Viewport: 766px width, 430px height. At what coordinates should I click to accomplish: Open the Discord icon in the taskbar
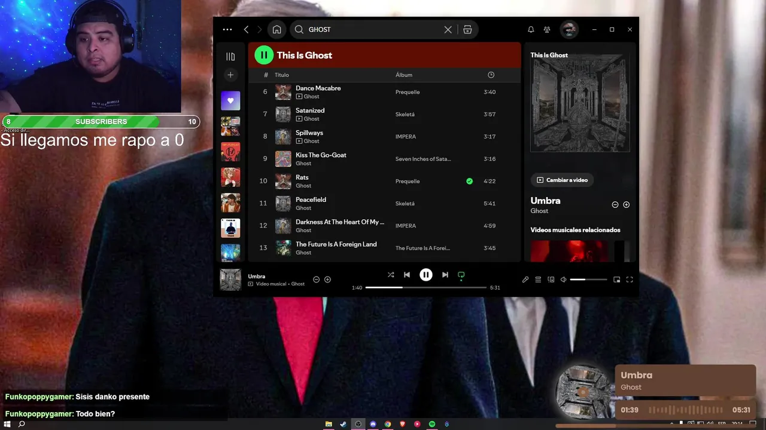coord(373,424)
